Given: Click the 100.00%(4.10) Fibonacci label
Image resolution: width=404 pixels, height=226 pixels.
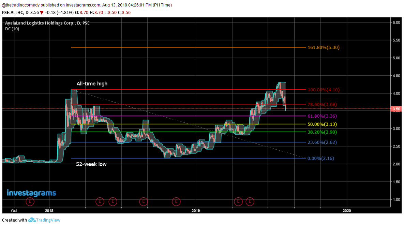Looking at the screenshot, I should 324,90.
